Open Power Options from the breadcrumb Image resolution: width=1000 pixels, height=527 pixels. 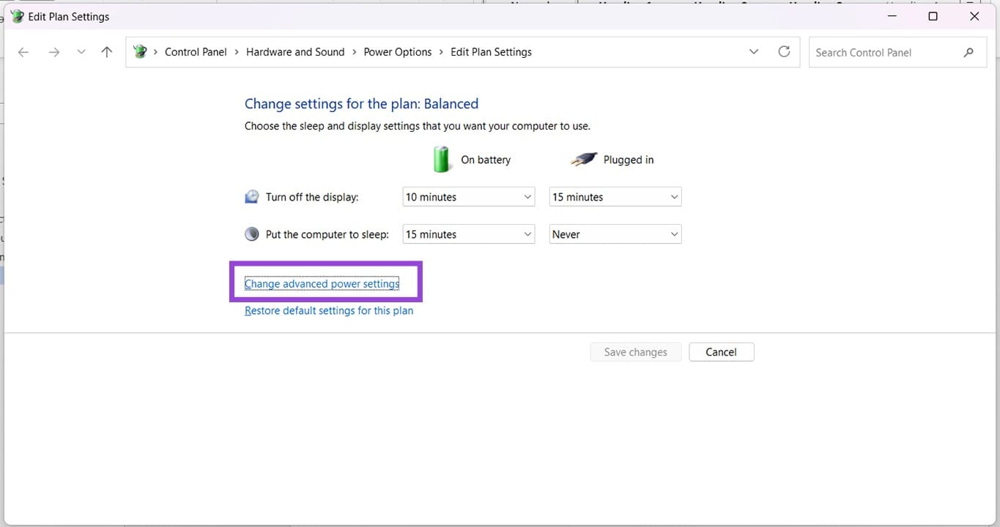point(397,51)
